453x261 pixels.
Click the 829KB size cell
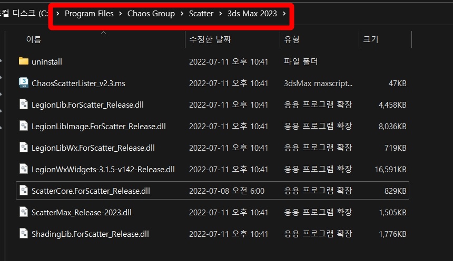pos(396,191)
